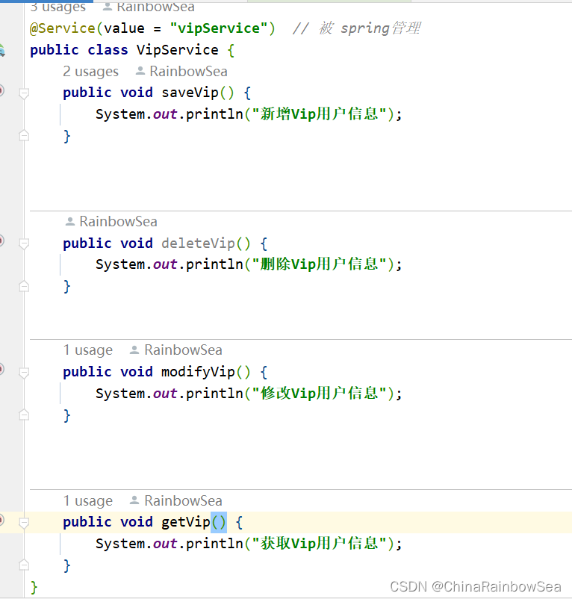Click the "新增Vip用户信息" string literal
The image size is (572, 599).
(320, 114)
